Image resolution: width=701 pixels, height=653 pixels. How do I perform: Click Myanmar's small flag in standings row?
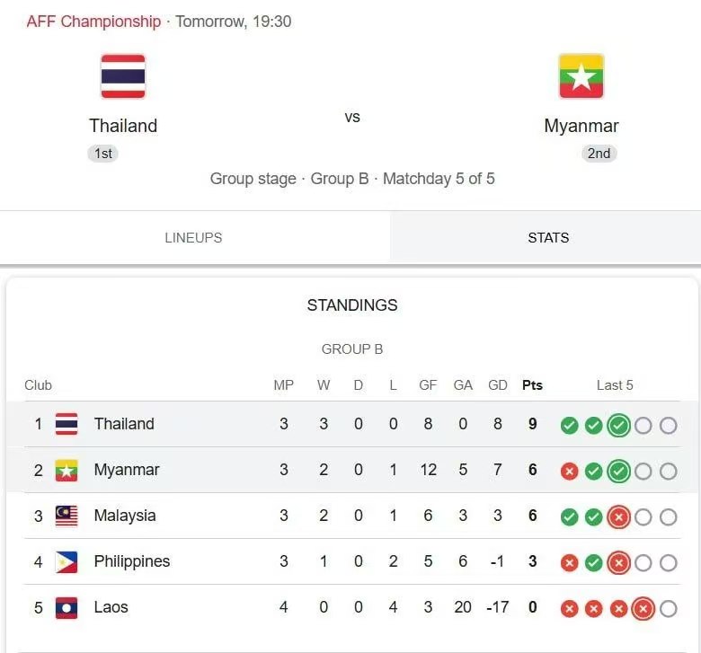[x=67, y=470]
